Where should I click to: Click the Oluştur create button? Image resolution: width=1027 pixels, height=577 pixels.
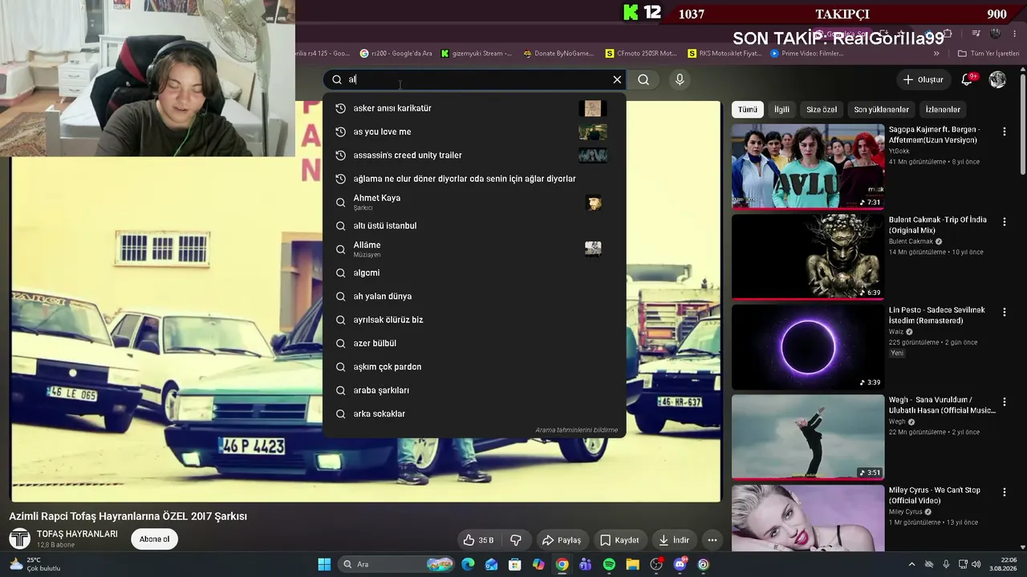pos(923,79)
